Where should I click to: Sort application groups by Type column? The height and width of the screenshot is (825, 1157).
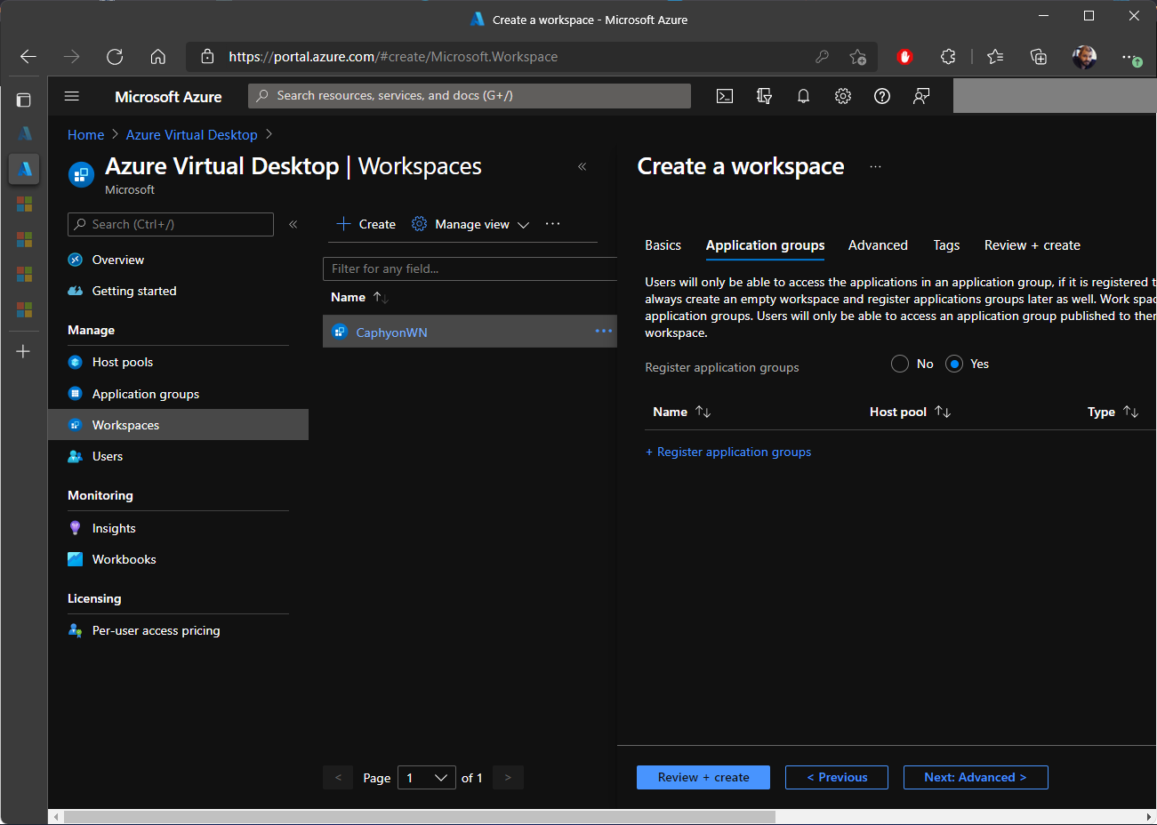pos(1113,412)
